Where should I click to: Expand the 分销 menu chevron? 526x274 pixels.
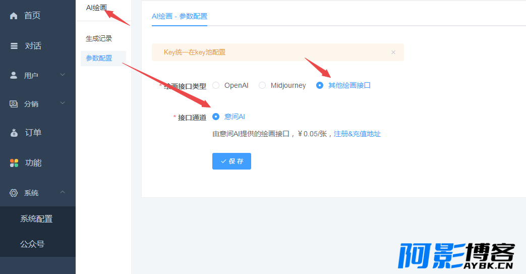click(63, 103)
